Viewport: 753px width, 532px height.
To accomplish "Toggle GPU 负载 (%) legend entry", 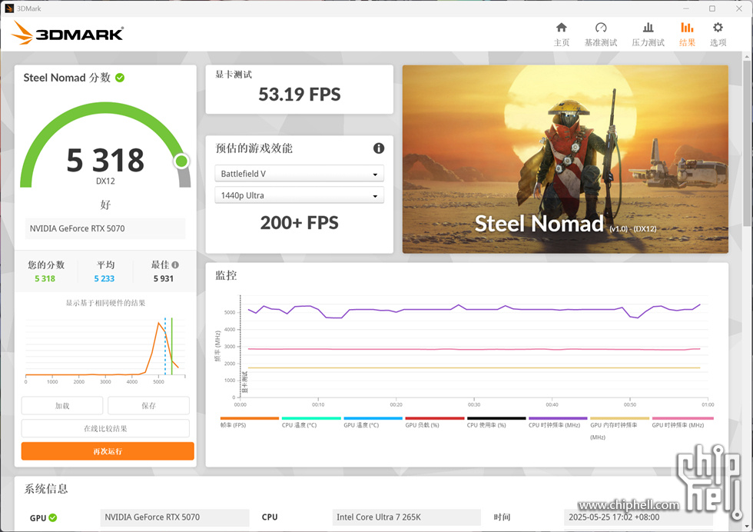I will tap(434, 422).
